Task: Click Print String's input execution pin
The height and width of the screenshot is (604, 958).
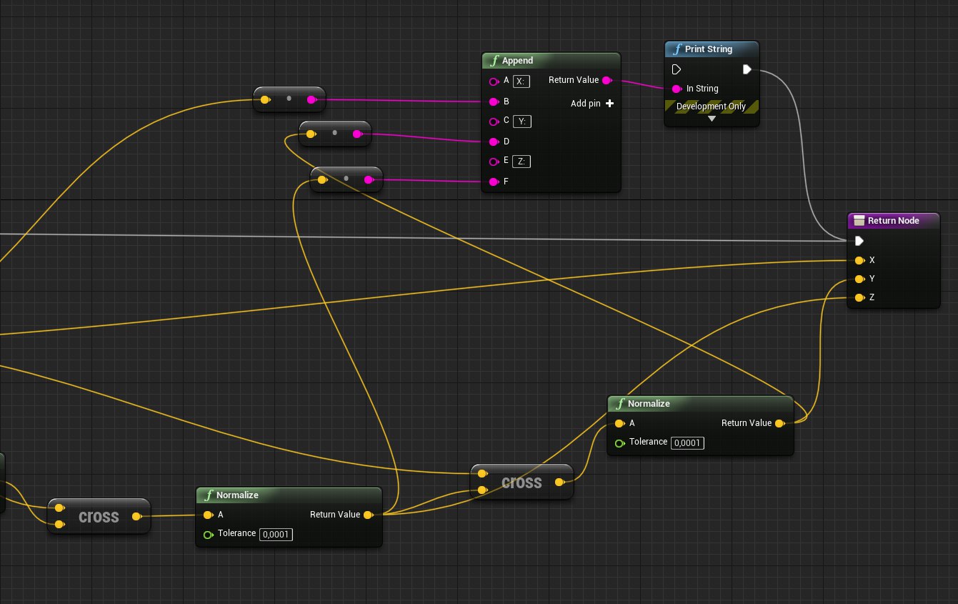Action: click(677, 70)
